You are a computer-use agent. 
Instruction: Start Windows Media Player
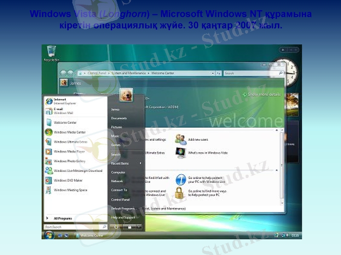(x=68, y=151)
